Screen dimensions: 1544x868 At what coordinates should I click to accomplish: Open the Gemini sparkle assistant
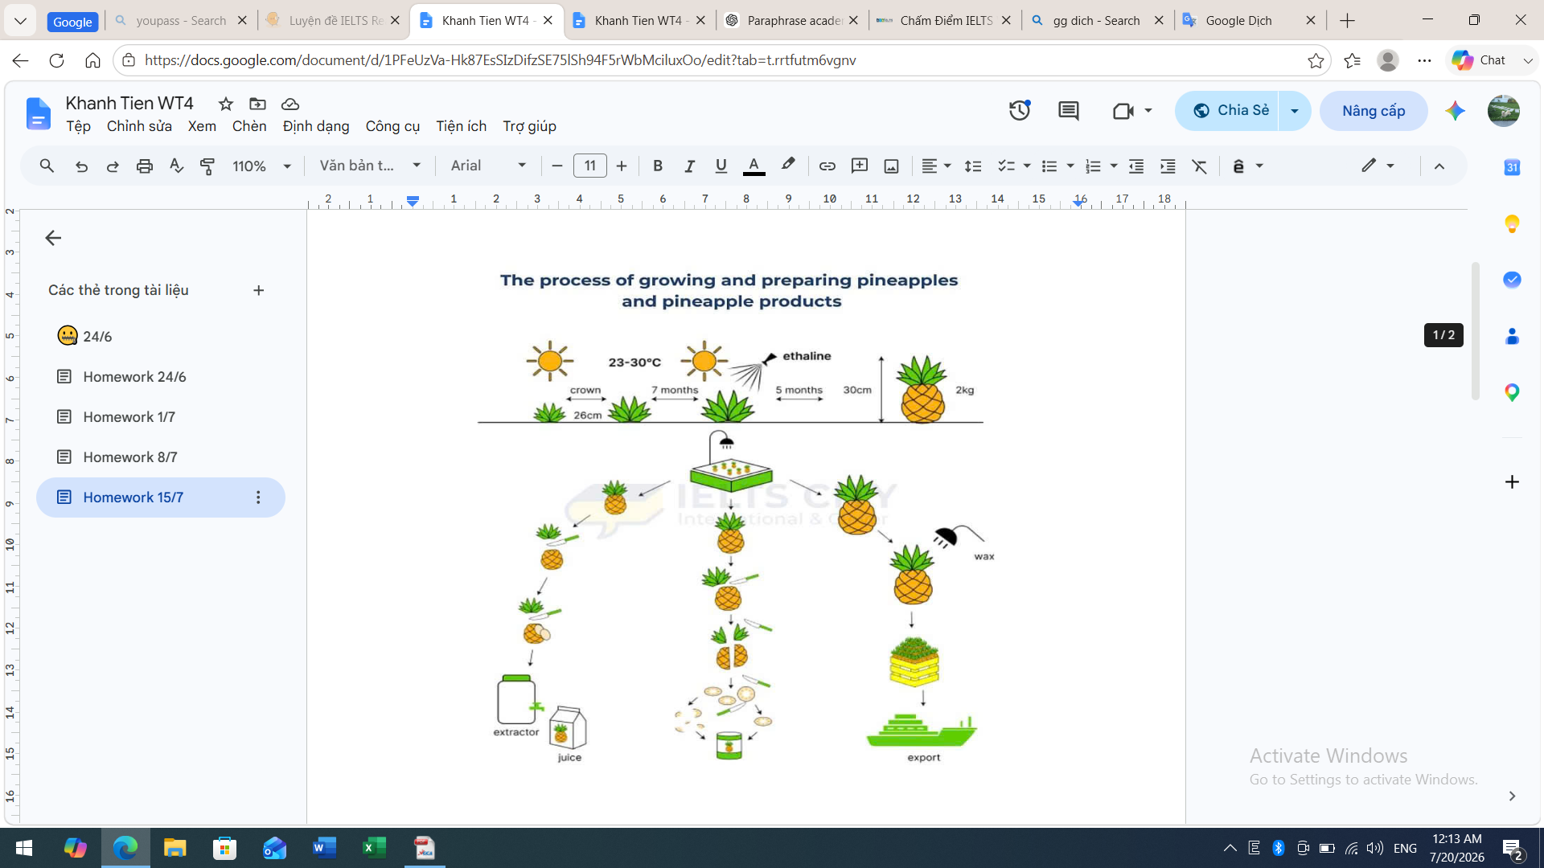[x=1455, y=111]
